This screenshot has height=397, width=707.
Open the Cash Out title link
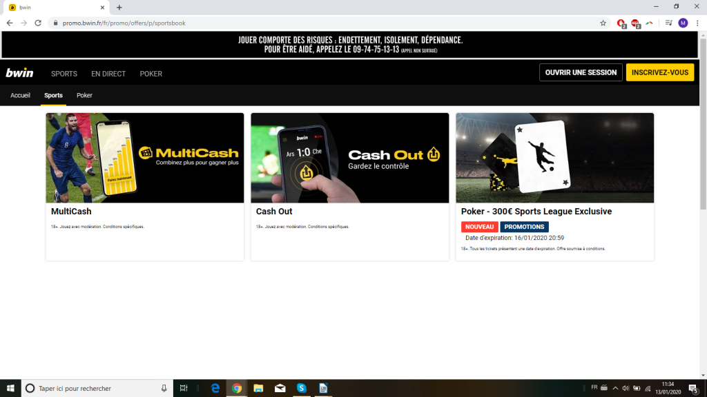coord(274,212)
